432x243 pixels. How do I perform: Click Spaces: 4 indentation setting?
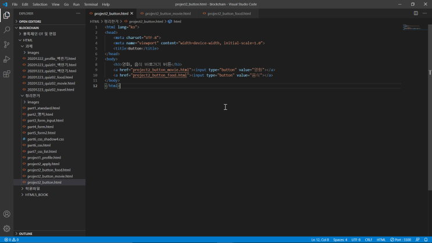click(x=340, y=240)
